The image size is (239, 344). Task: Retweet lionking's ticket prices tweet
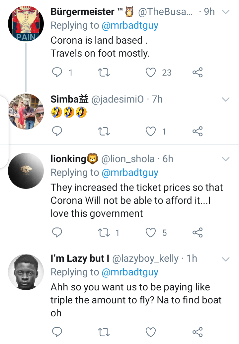click(x=104, y=232)
